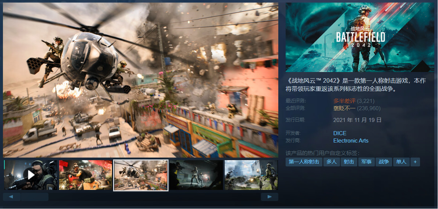Click the thumbnail strip scrollbar handle

[35, 197]
